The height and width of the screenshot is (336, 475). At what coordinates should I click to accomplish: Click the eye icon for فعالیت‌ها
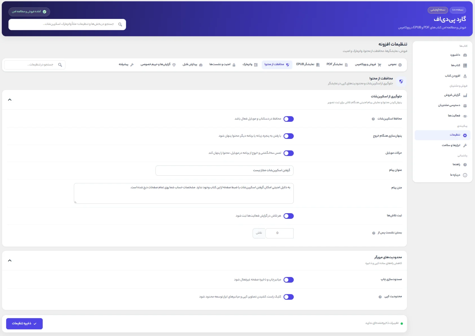tap(465, 116)
